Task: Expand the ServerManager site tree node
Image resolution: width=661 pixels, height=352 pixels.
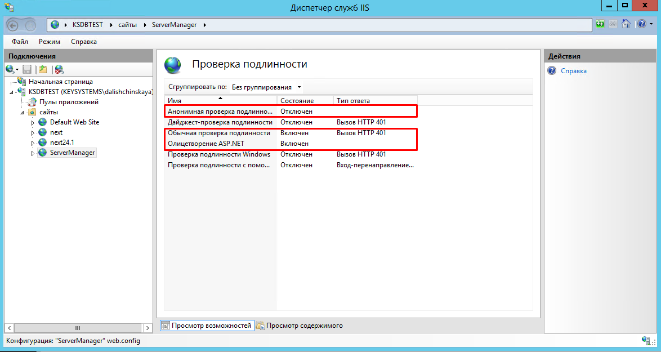Action: (33, 153)
